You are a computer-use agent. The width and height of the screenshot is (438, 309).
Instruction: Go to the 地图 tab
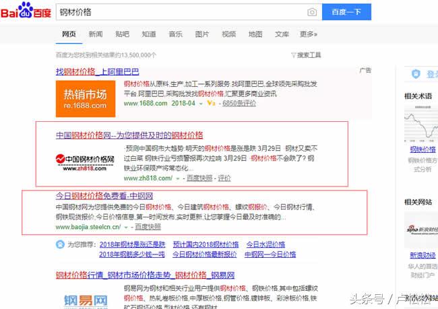tap(255, 34)
